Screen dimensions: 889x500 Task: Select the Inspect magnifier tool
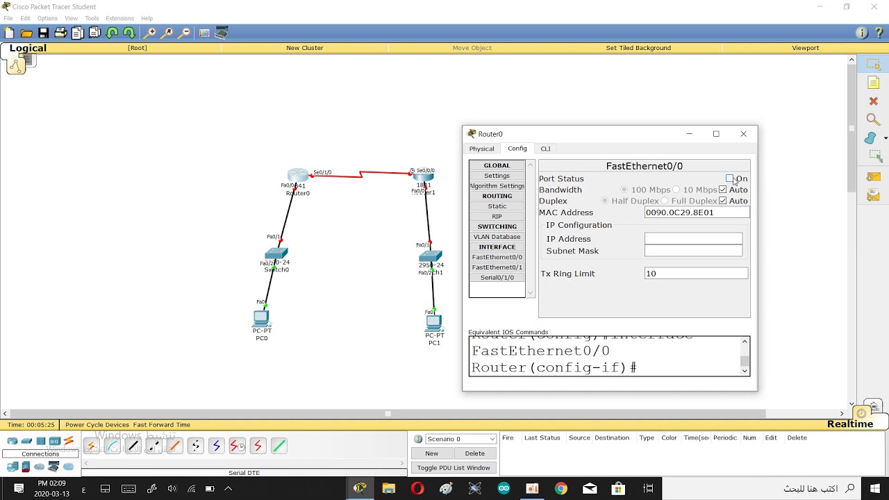[873, 120]
